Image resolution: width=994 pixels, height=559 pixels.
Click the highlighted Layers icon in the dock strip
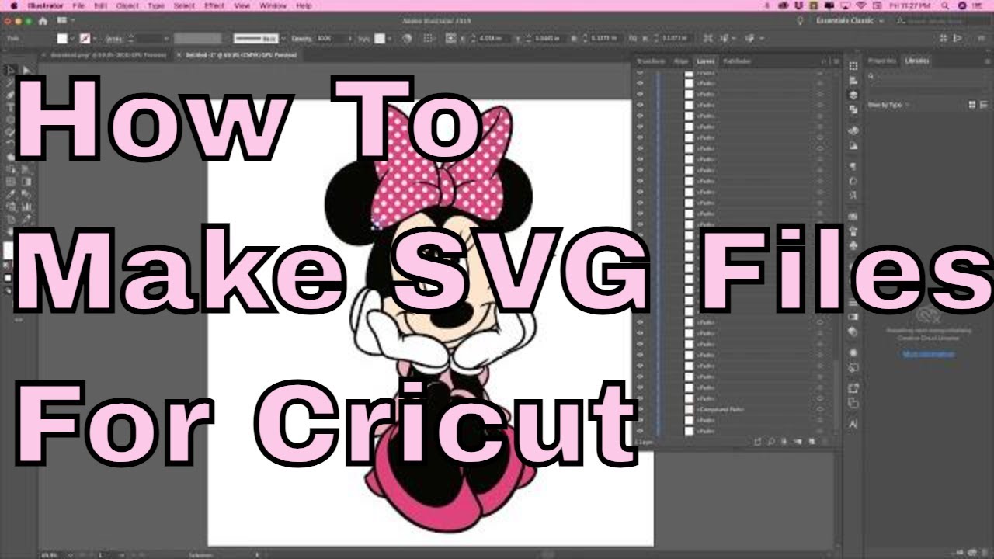click(853, 95)
